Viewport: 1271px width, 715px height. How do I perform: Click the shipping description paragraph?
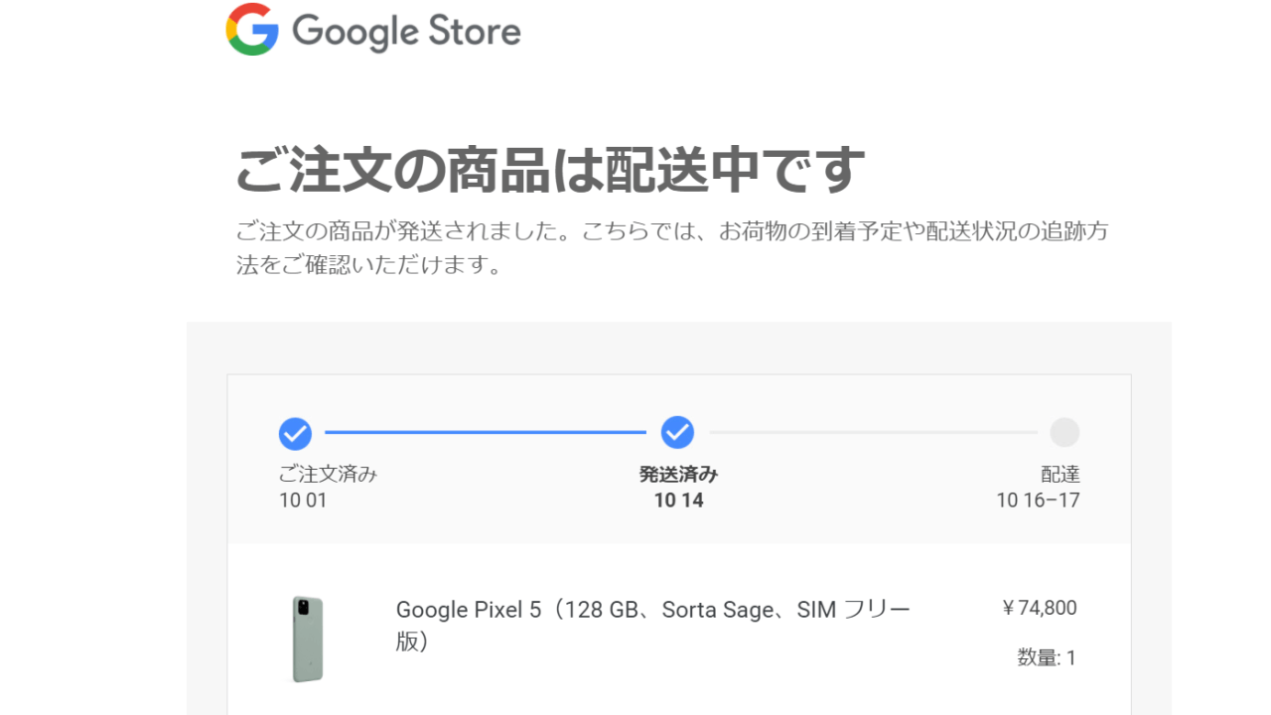point(671,249)
